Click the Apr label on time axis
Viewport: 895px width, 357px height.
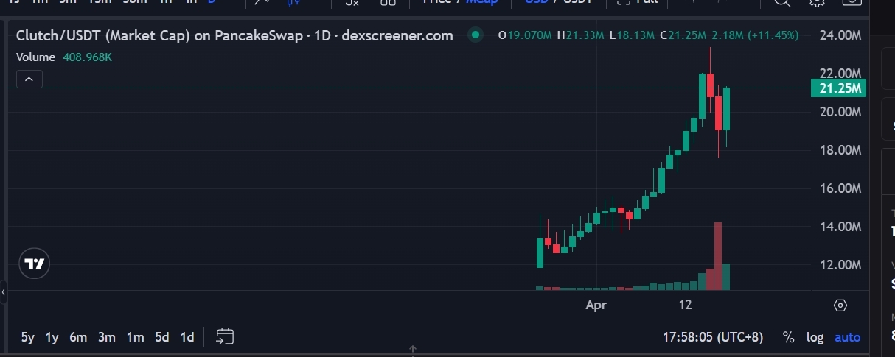coord(596,305)
